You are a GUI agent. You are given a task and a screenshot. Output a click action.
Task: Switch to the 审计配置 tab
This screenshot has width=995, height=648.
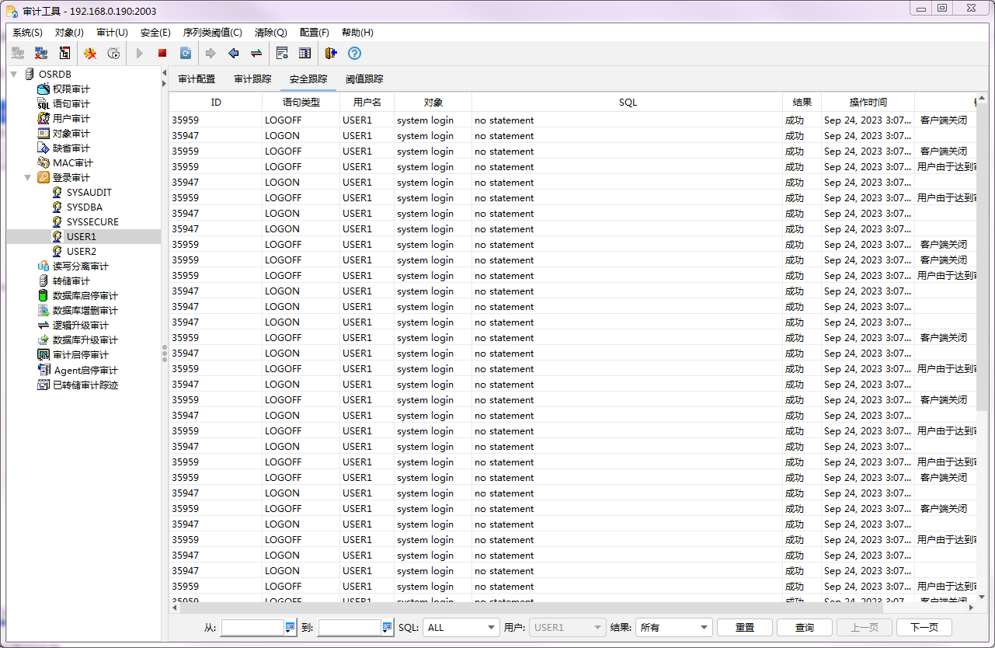[x=197, y=79]
